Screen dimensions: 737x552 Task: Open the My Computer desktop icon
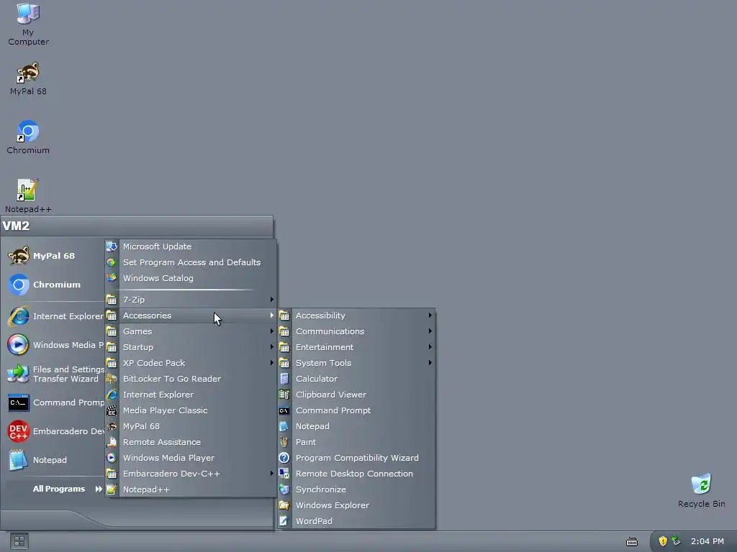click(28, 24)
